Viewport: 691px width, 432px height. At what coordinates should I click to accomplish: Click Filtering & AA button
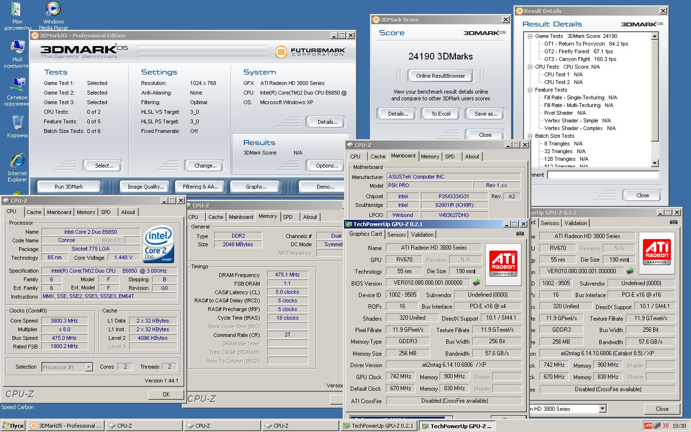[201, 187]
